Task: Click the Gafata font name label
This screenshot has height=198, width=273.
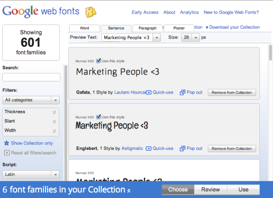Action: click(x=83, y=92)
